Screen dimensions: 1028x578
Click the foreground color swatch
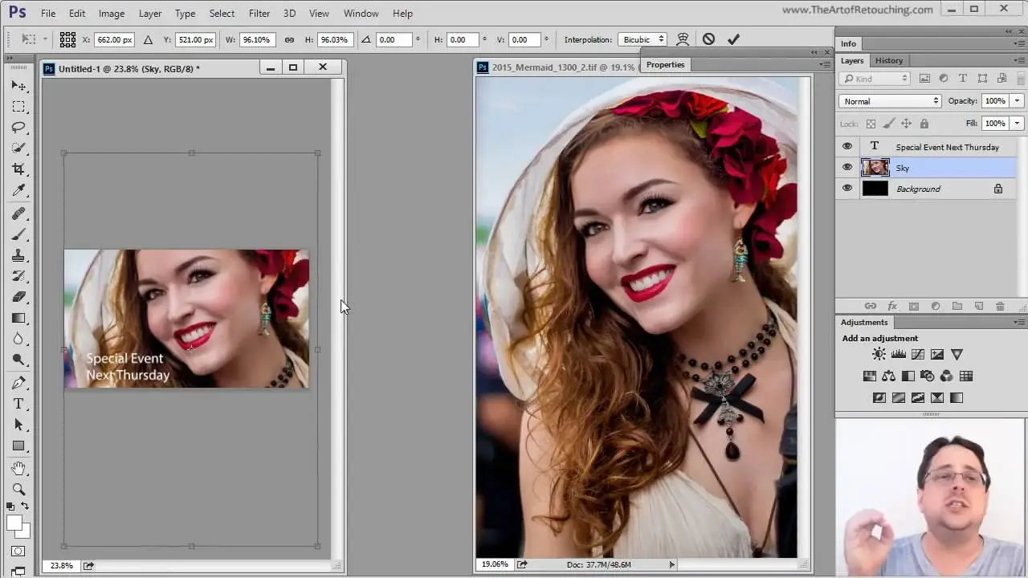pyautogui.click(x=14, y=523)
